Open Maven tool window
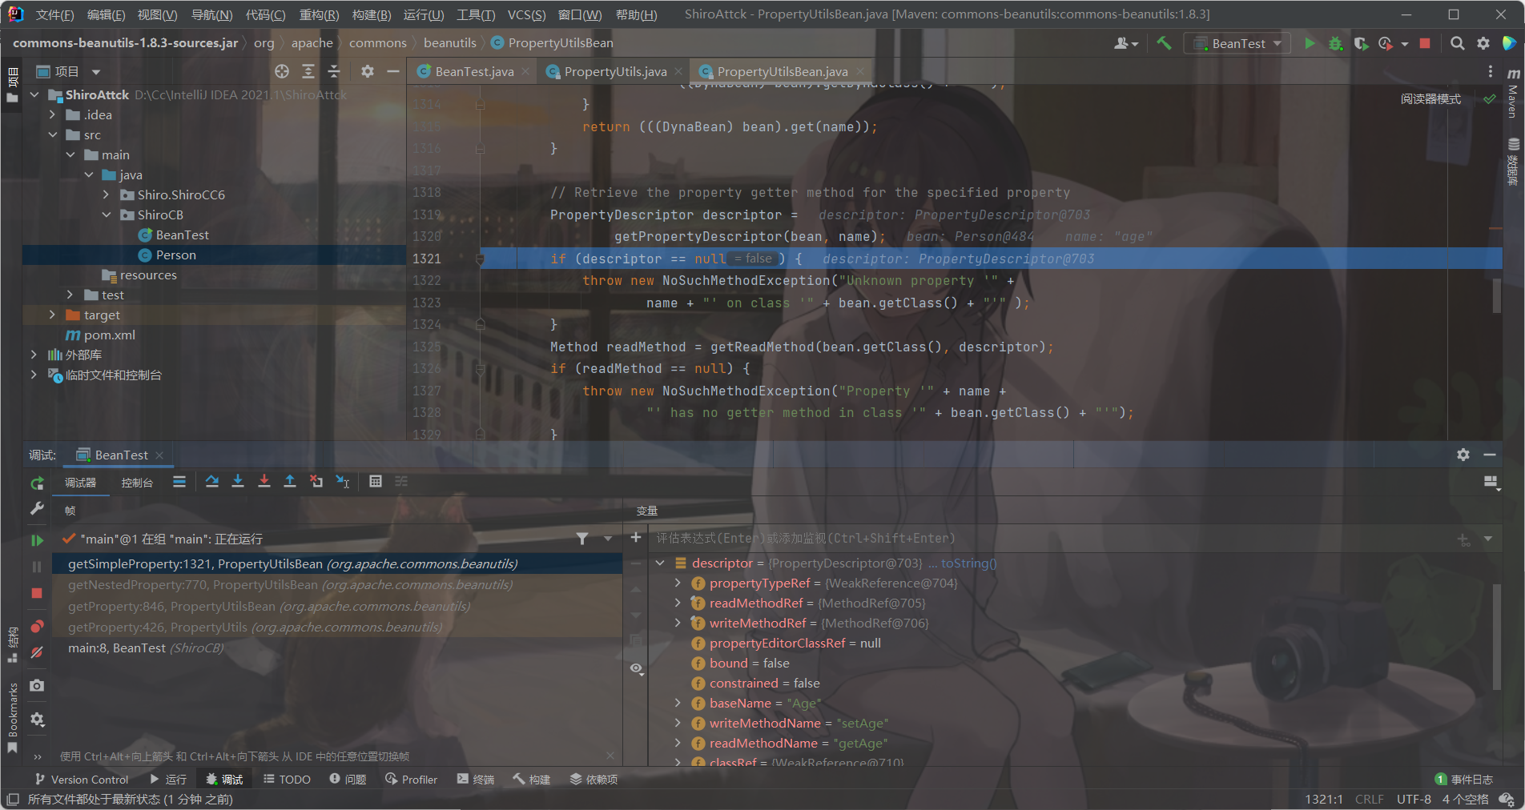 (x=1513, y=93)
